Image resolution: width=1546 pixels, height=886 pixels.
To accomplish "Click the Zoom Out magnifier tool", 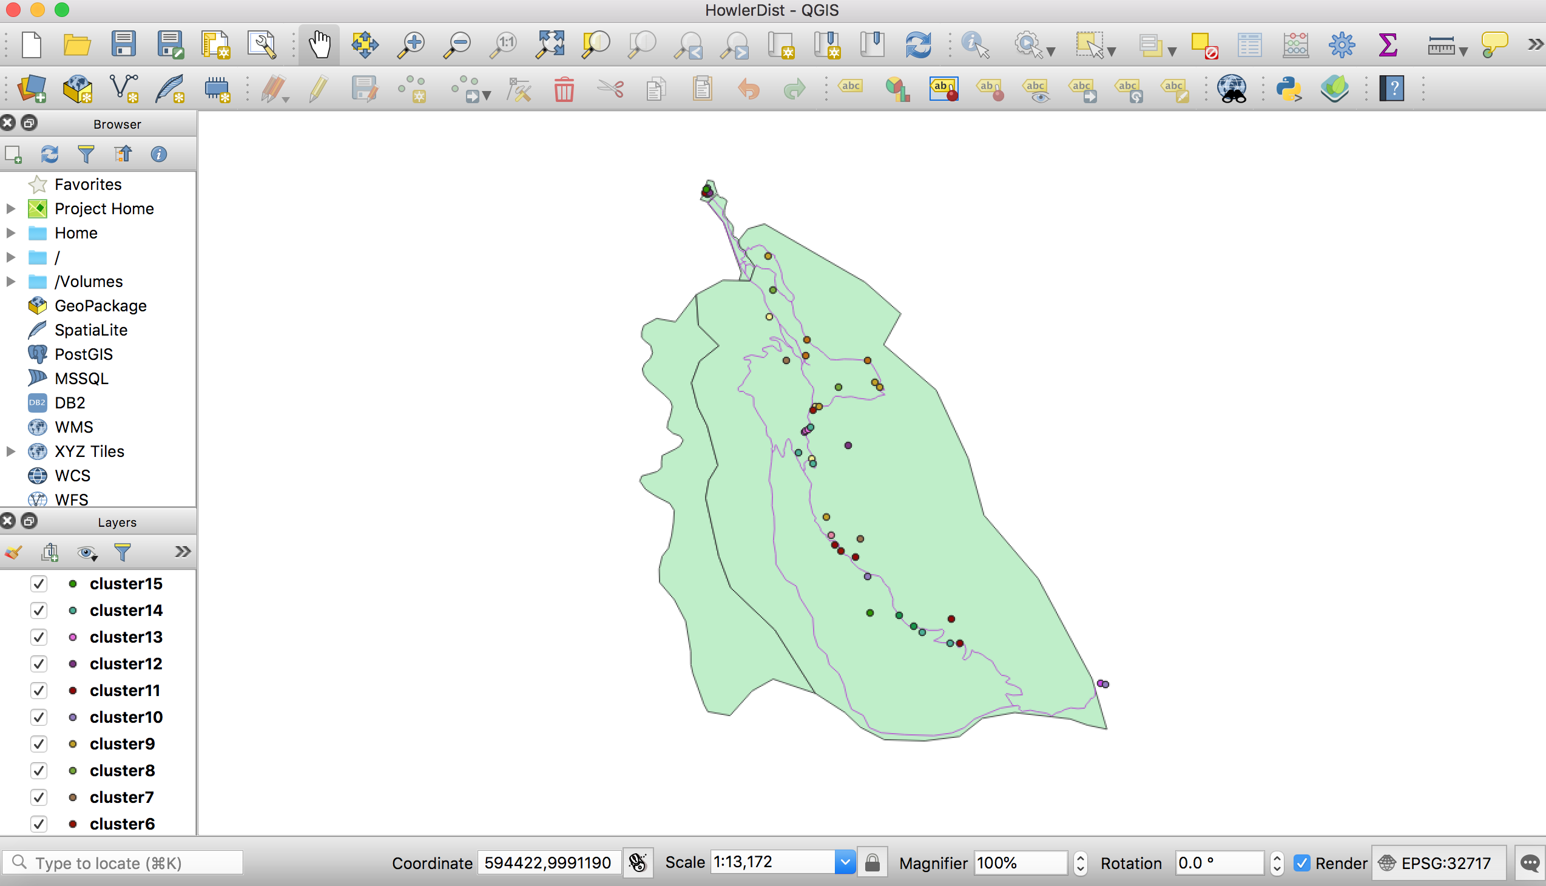I will tap(457, 44).
